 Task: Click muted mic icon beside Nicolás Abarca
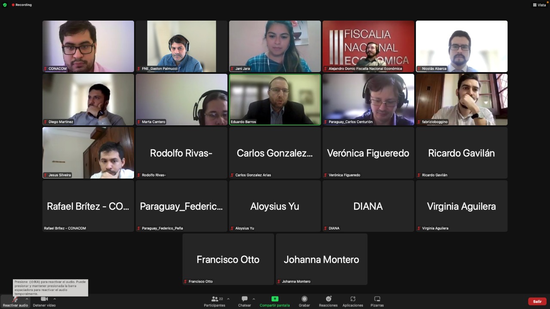point(419,69)
